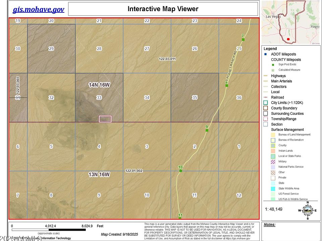Click the Mohave County overview map thumbnail

(290, 22)
